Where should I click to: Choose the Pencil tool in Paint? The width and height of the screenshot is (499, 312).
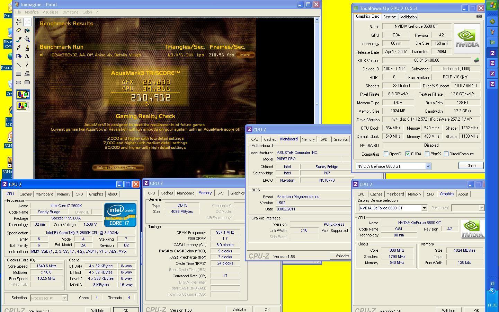tap(19, 48)
